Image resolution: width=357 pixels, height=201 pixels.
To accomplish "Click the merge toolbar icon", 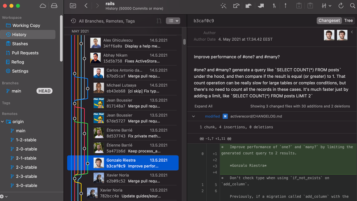I will 274,6.
